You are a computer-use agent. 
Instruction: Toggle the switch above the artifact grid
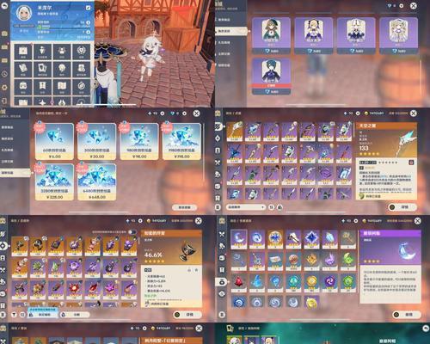(x=132, y=231)
